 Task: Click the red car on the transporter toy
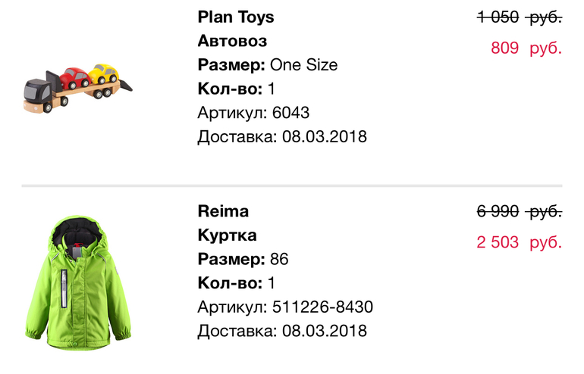click(x=74, y=76)
